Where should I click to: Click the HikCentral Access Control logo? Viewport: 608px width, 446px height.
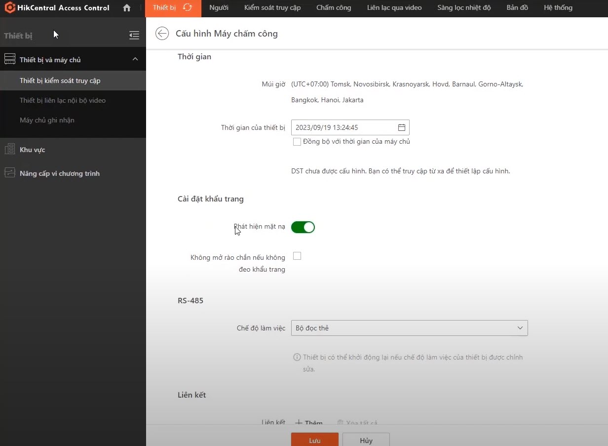pyautogui.click(x=10, y=8)
